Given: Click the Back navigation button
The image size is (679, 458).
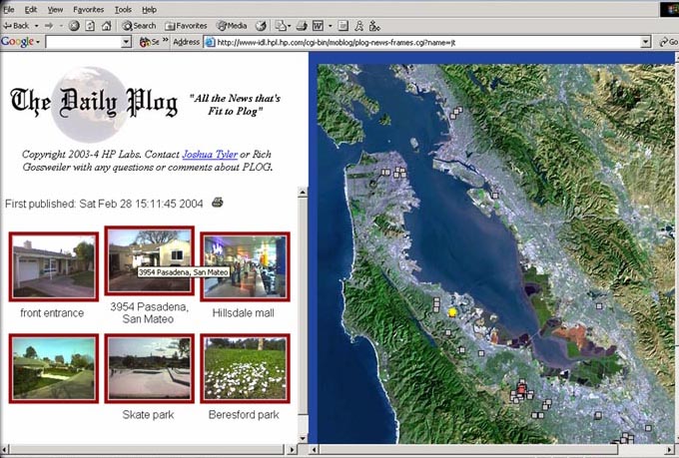Looking at the screenshot, I should (x=16, y=25).
